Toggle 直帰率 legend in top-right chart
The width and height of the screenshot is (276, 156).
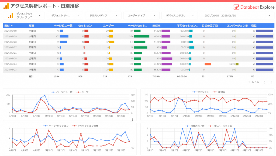click(219, 92)
